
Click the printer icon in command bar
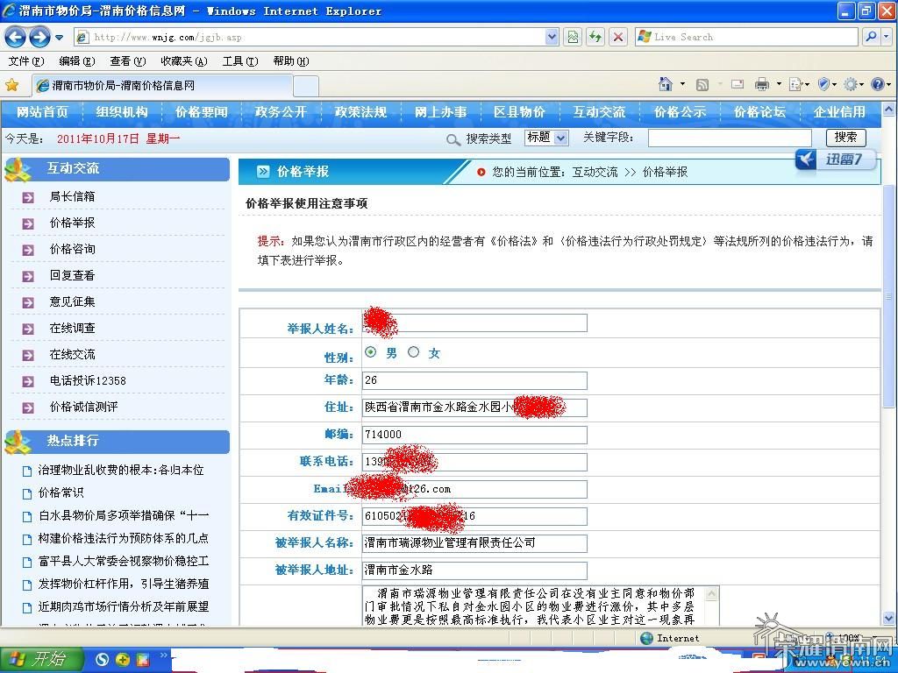tap(762, 85)
